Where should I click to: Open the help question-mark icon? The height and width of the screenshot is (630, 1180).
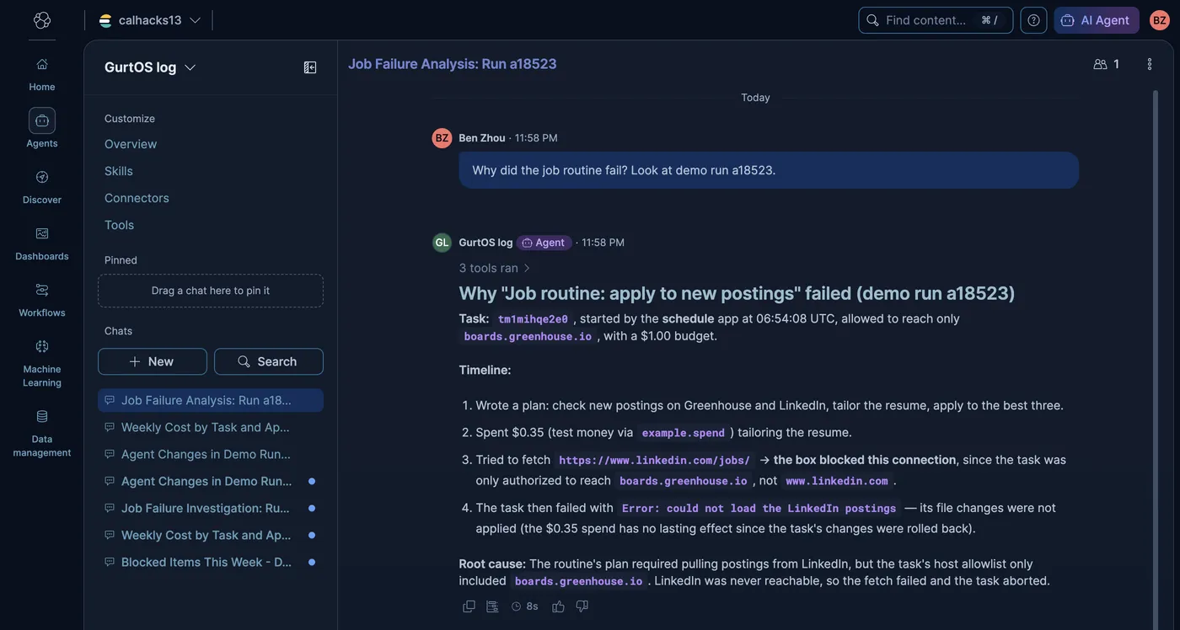tap(1033, 20)
